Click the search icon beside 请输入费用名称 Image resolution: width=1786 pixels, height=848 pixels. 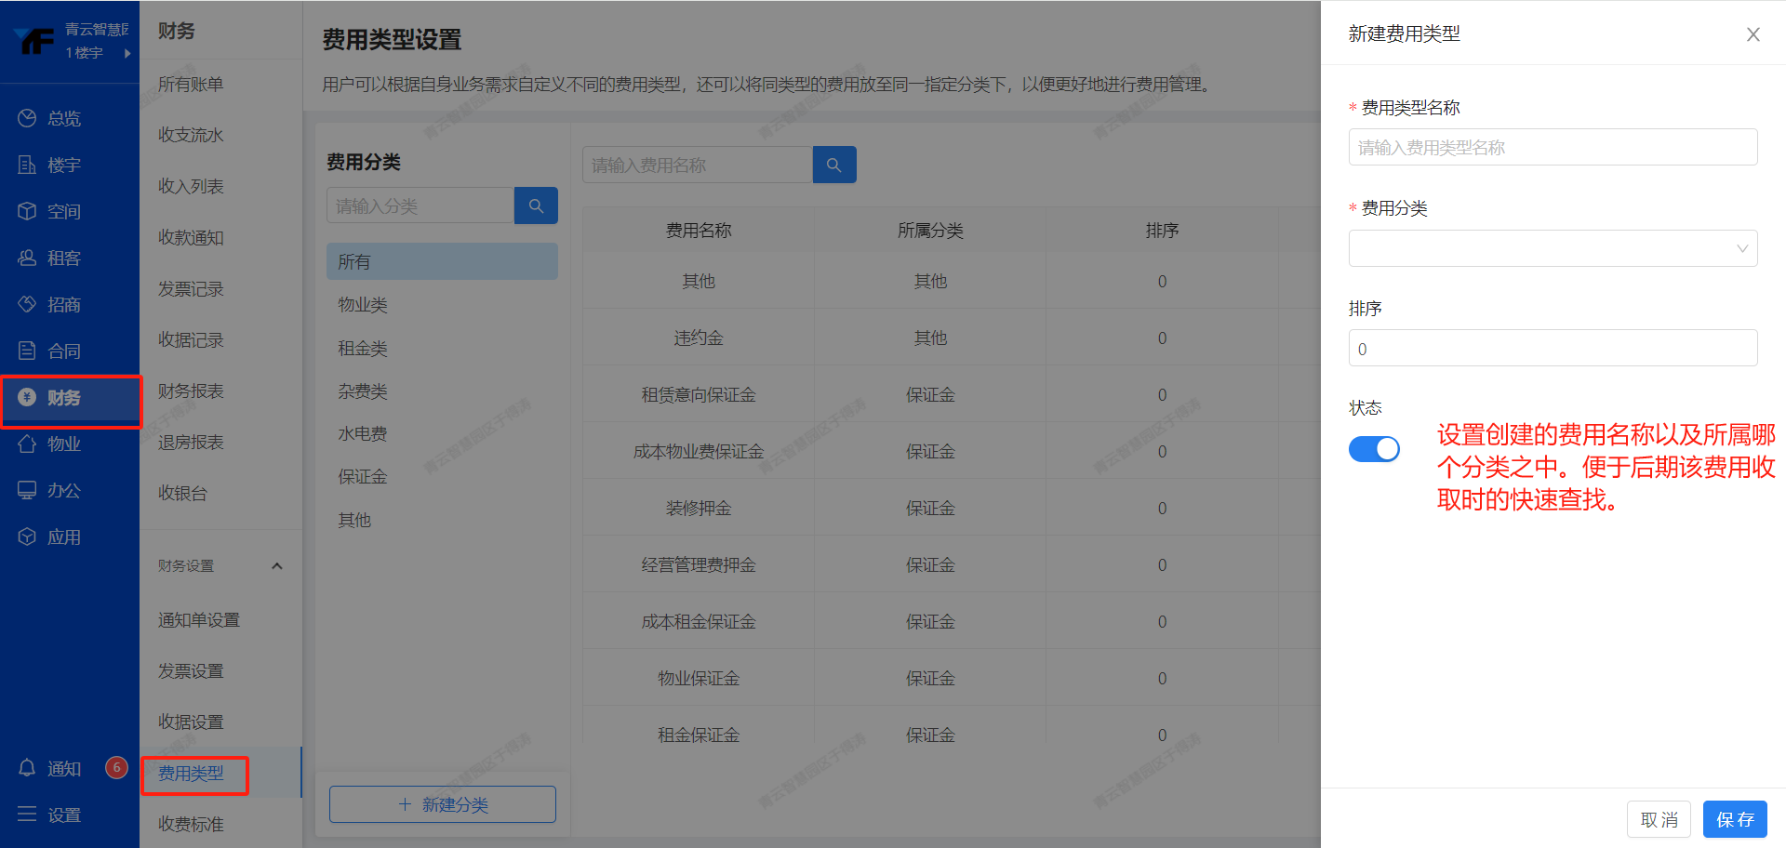(833, 165)
